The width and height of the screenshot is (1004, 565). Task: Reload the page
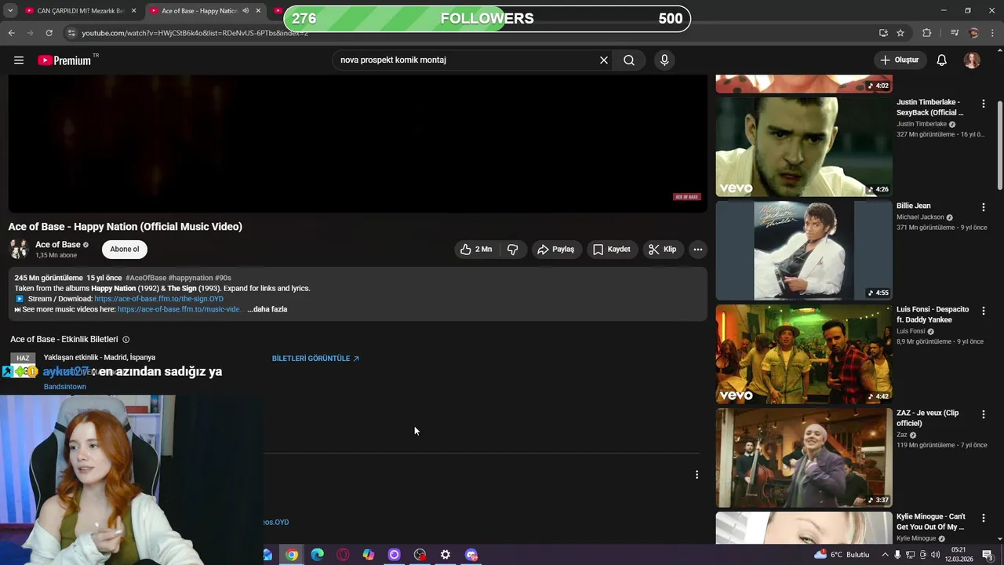49,33
